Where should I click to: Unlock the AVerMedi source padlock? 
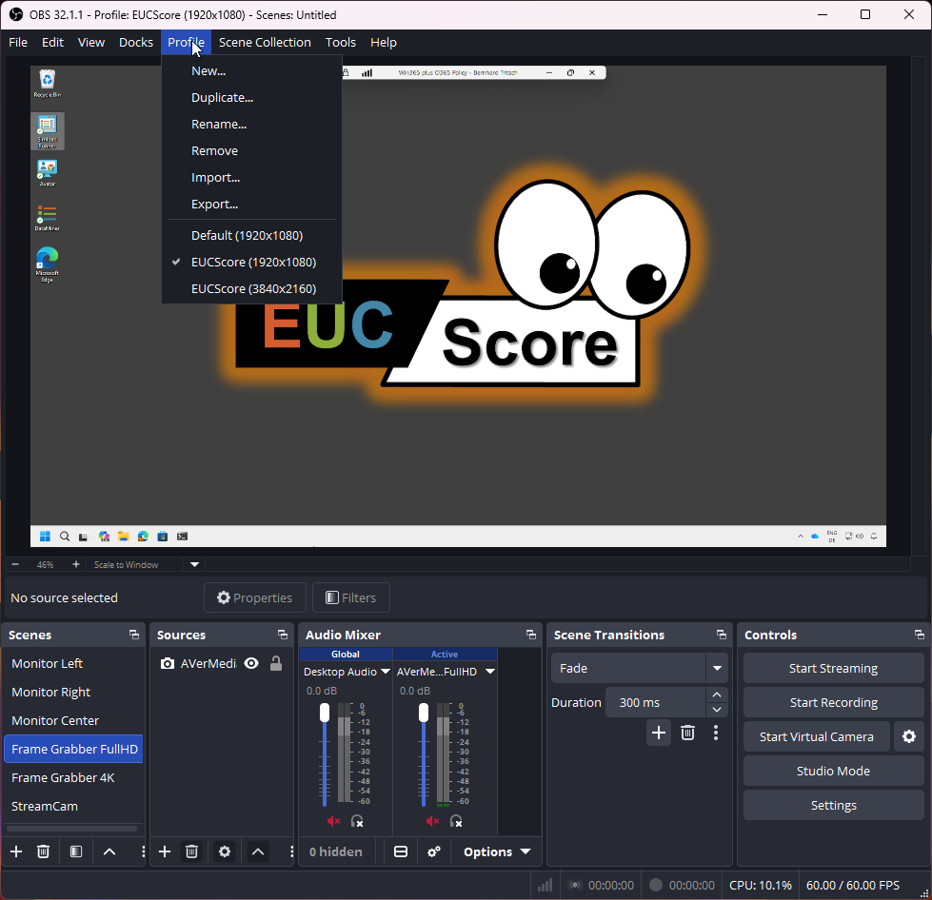pyautogui.click(x=274, y=663)
